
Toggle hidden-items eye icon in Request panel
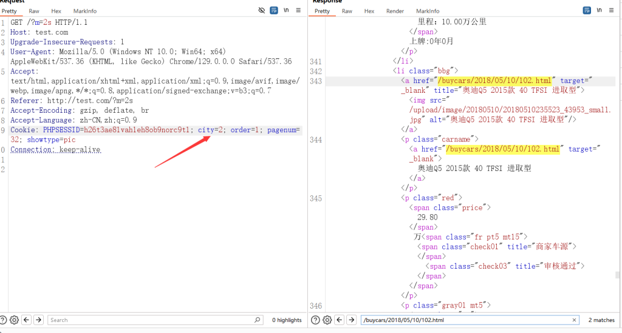(262, 10)
